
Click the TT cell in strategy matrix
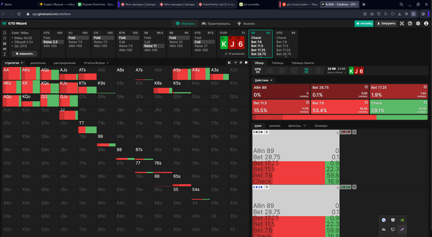[x=88, y=127]
